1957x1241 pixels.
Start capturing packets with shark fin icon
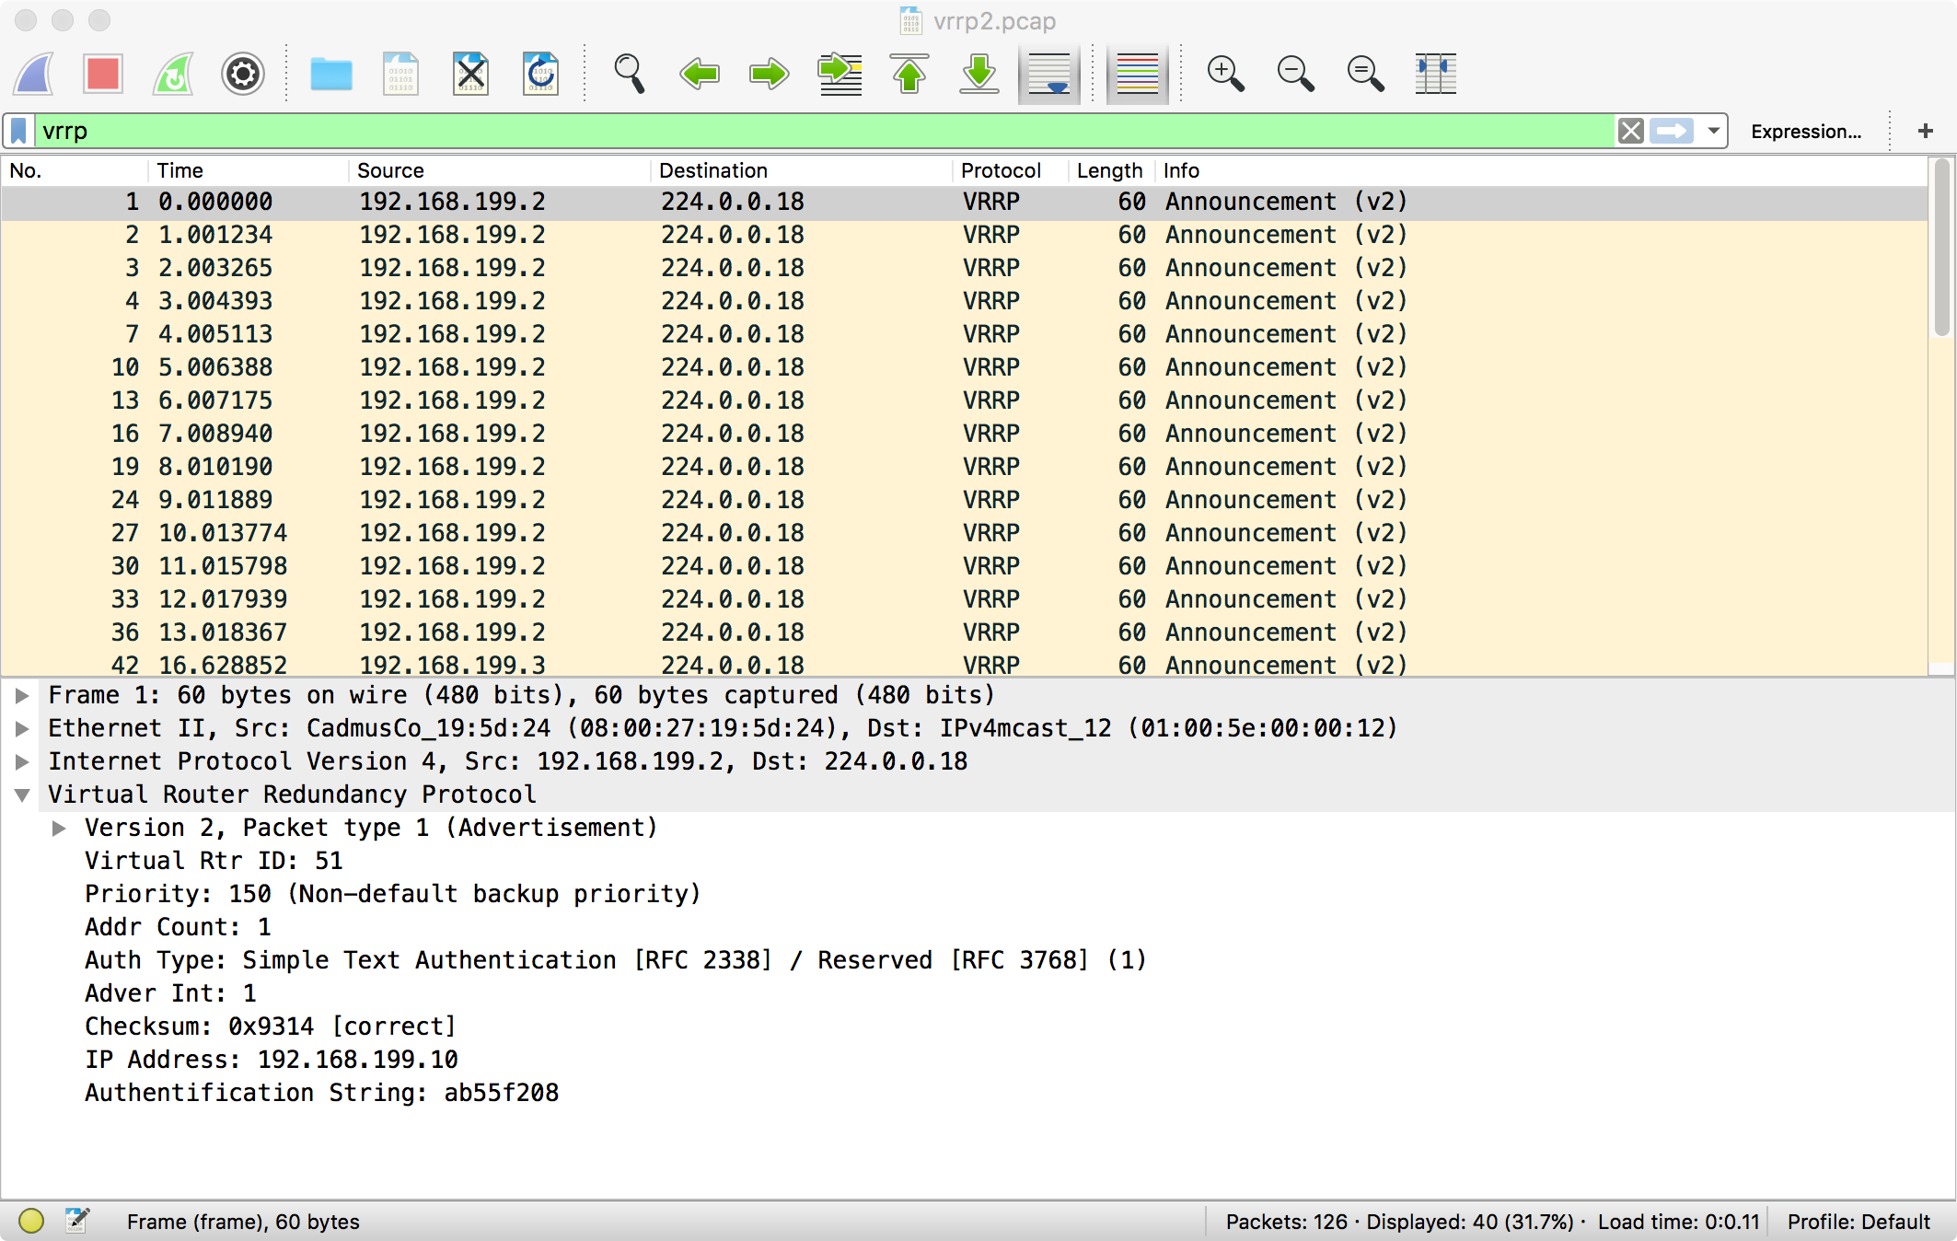tap(35, 74)
